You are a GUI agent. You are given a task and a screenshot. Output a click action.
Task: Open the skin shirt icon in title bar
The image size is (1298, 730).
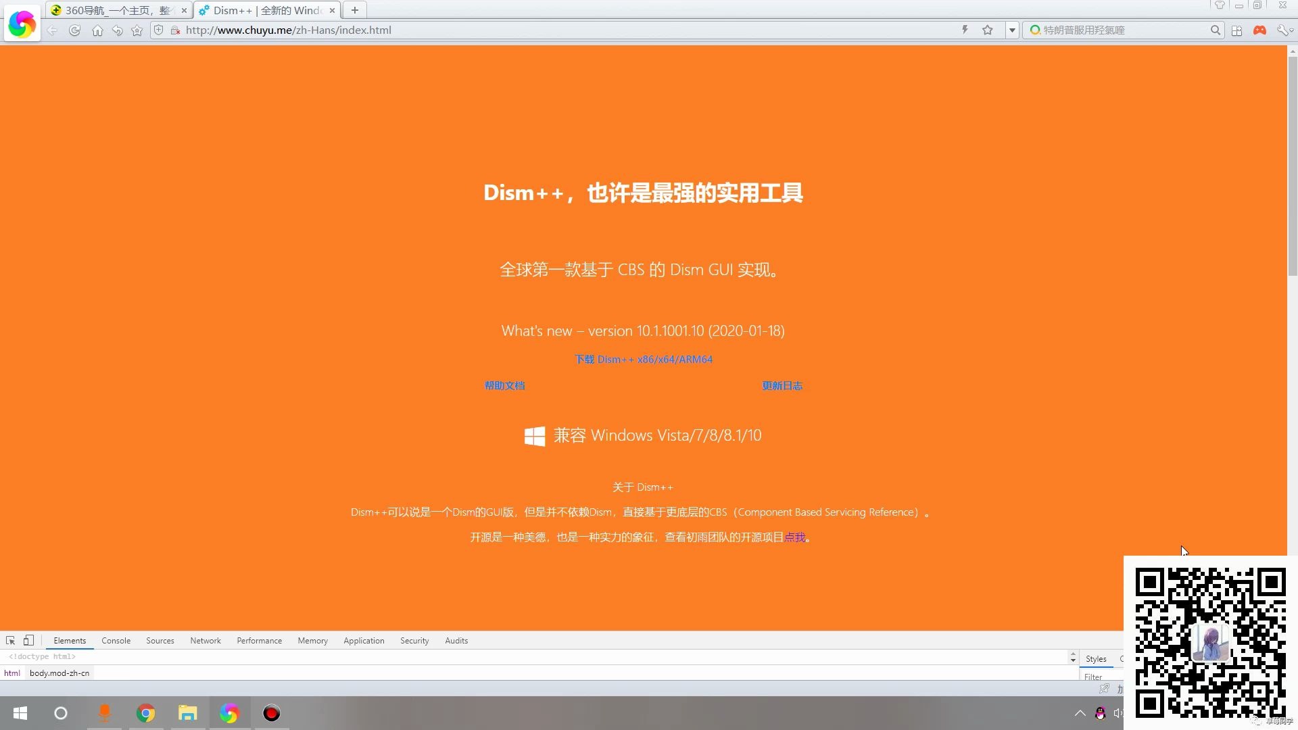click(x=1220, y=5)
